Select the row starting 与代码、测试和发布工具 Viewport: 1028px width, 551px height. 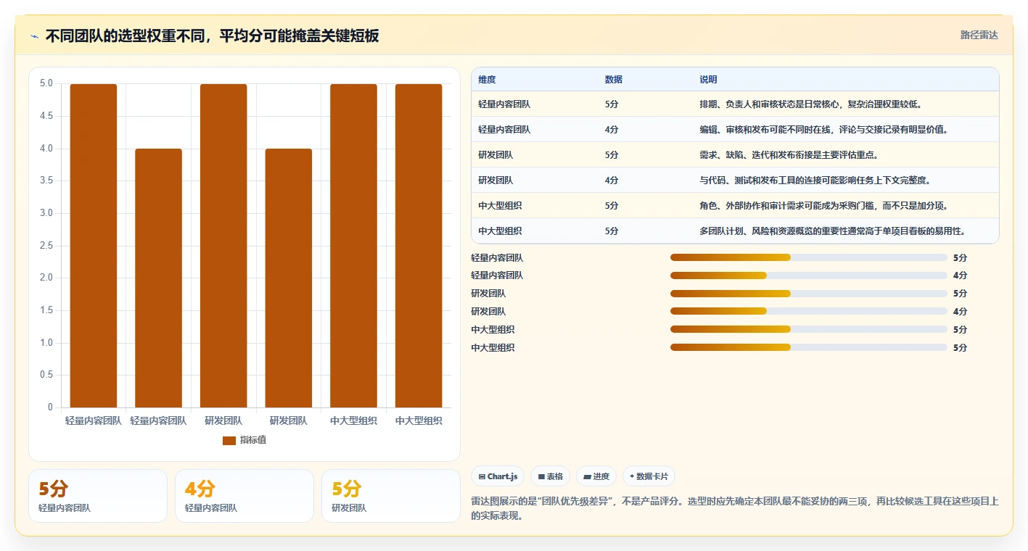pyautogui.click(x=735, y=181)
